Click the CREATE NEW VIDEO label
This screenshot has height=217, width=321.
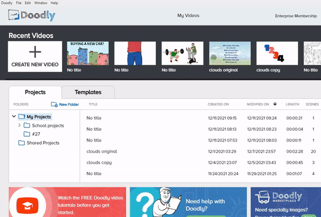point(35,65)
